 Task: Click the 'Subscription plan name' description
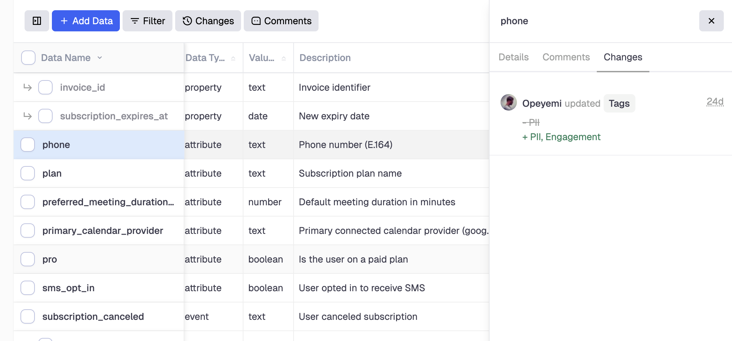click(350, 173)
